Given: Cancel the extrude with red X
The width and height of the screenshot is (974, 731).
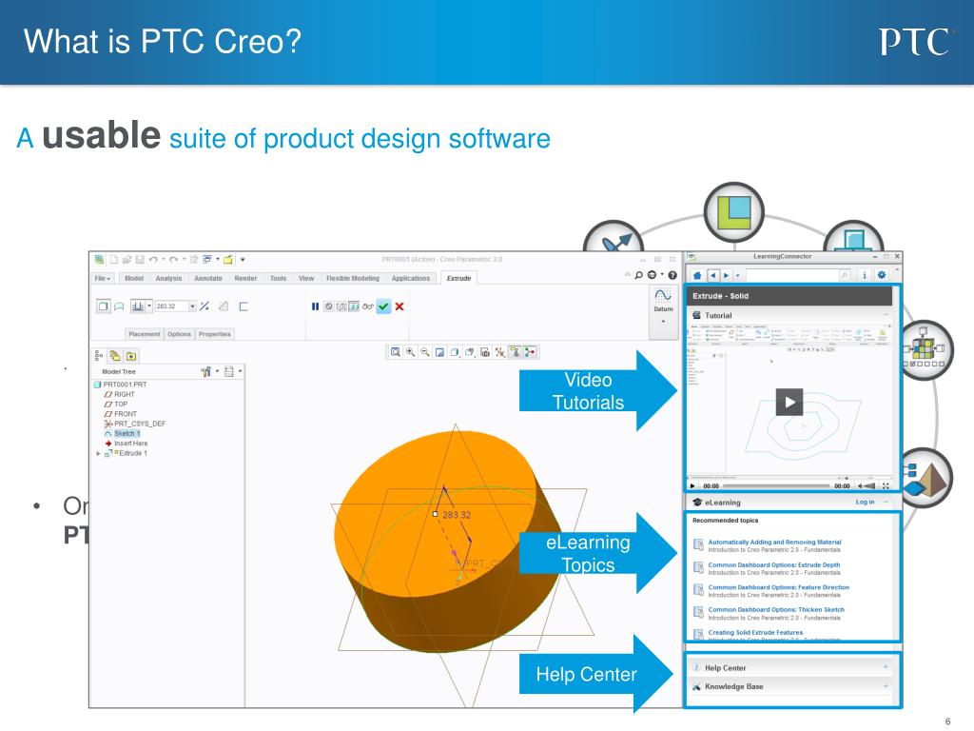Looking at the screenshot, I should pyautogui.click(x=399, y=306).
